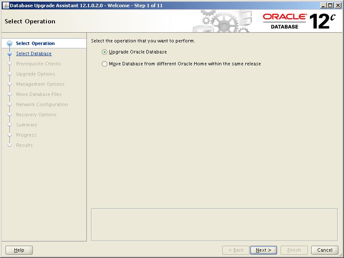Click the Java icon in the title bar
The image size is (344, 258).
[x=6, y=6]
